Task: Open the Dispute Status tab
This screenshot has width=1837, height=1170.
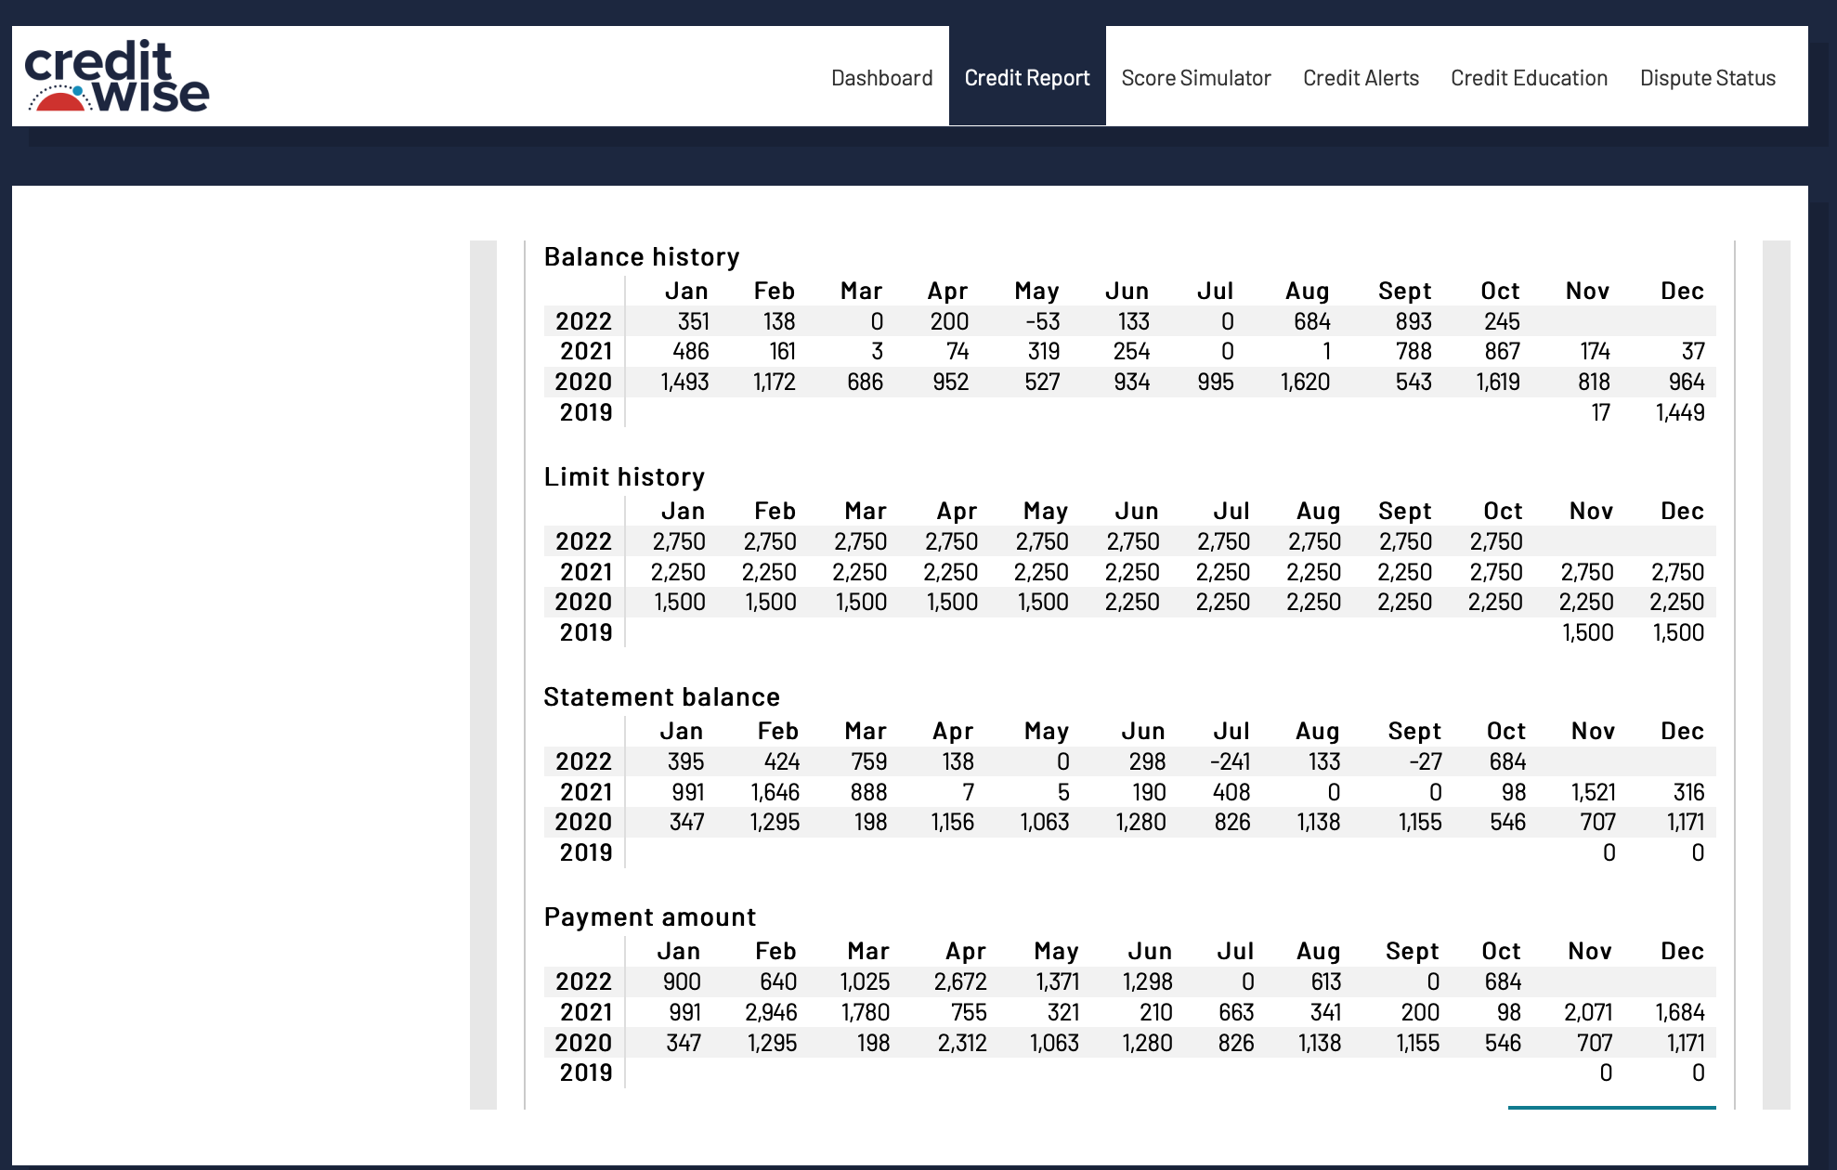Action: pyautogui.click(x=1707, y=78)
